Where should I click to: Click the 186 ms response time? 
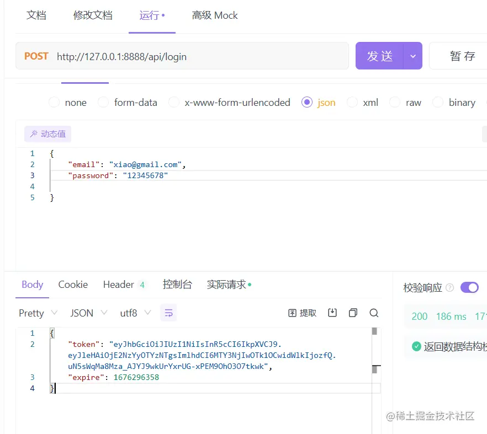click(x=451, y=316)
